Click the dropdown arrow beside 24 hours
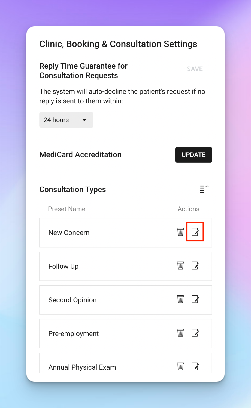The height and width of the screenshot is (408, 251). 84,120
